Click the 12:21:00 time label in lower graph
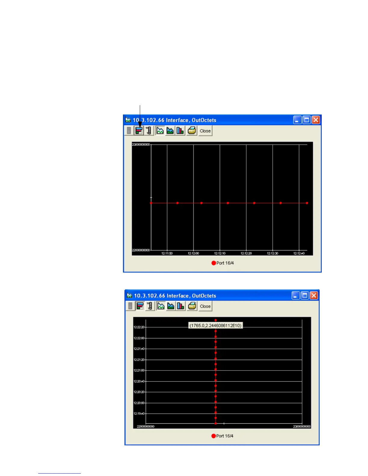The width and height of the screenshot is (368, 476). 139,371
